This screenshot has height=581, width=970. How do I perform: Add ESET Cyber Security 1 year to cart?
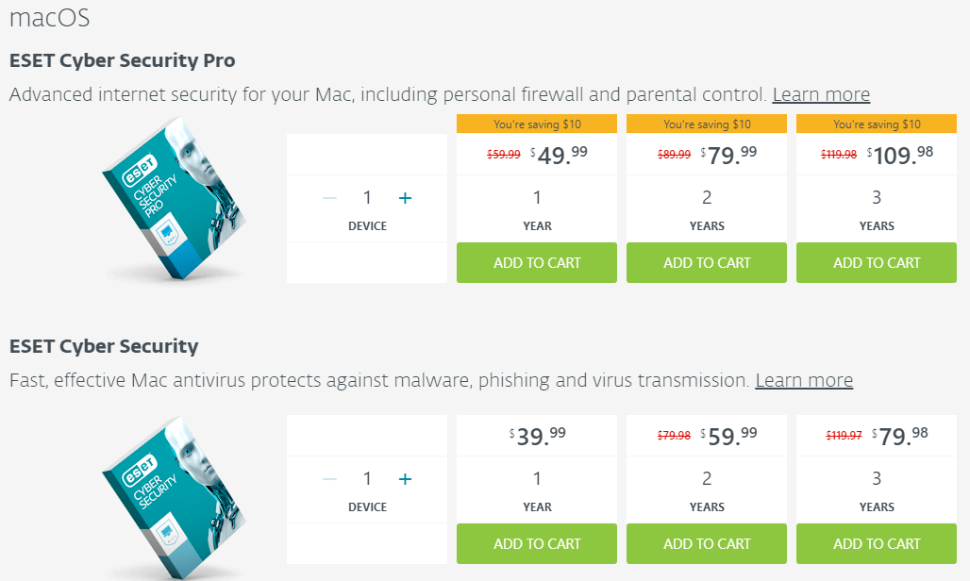tap(537, 544)
